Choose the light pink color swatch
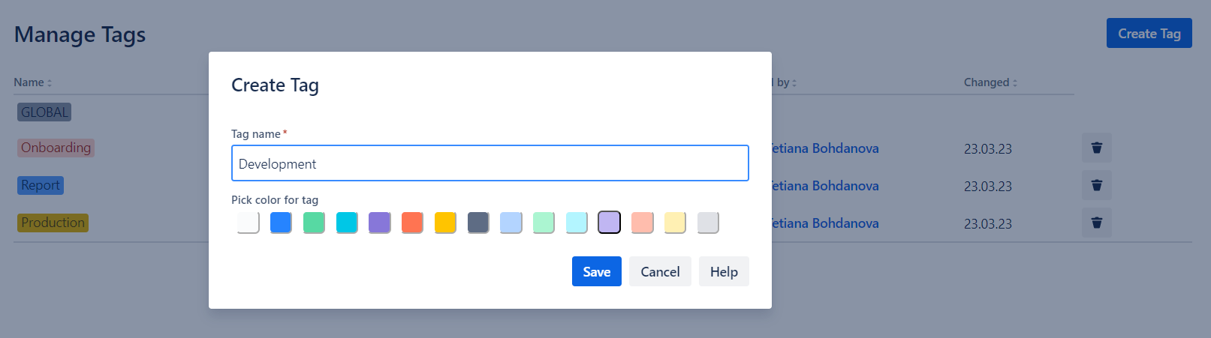 coord(642,223)
